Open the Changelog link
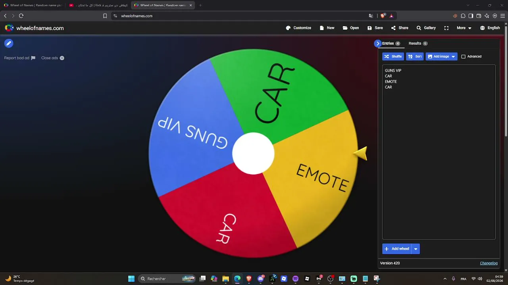The image size is (508, 285). pyautogui.click(x=489, y=263)
